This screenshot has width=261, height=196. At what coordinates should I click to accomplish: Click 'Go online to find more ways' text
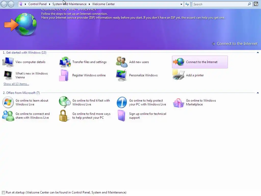click(91, 116)
